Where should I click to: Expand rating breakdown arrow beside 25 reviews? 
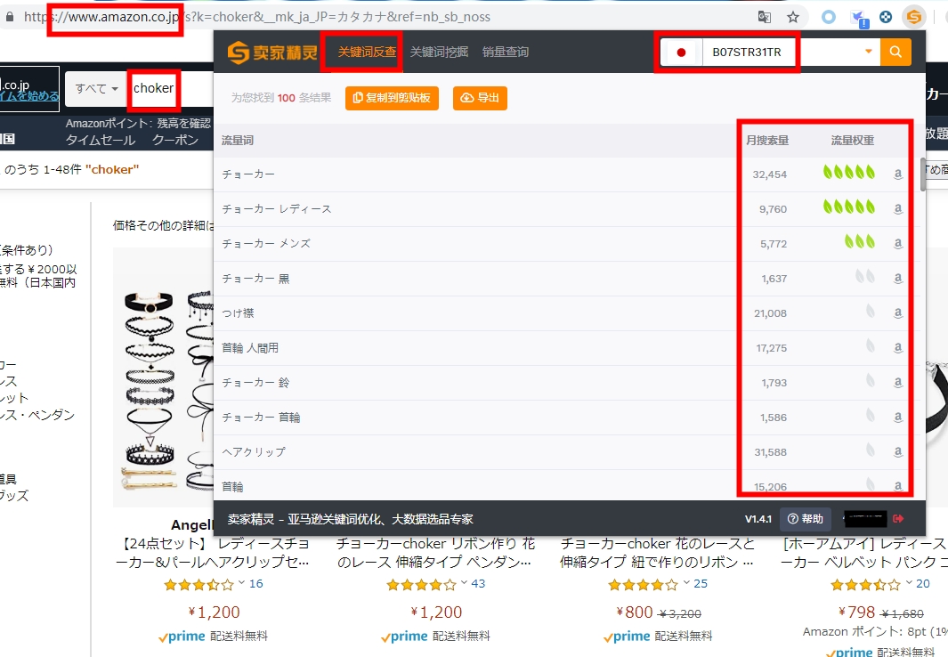pyautogui.click(x=686, y=582)
